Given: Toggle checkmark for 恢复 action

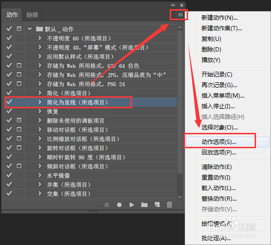Looking at the screenshot, I should pos(9,111).
